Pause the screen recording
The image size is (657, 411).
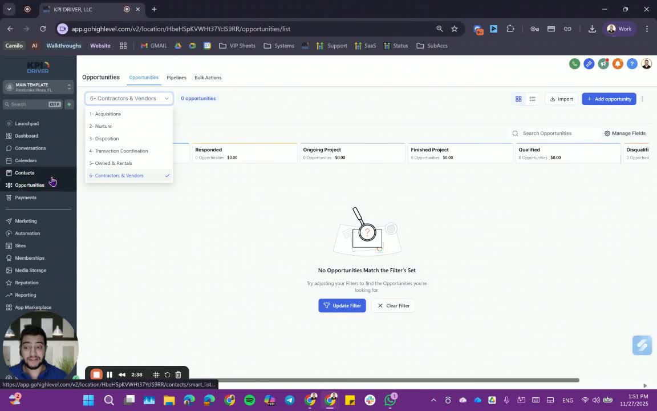(x=109, y=374)
